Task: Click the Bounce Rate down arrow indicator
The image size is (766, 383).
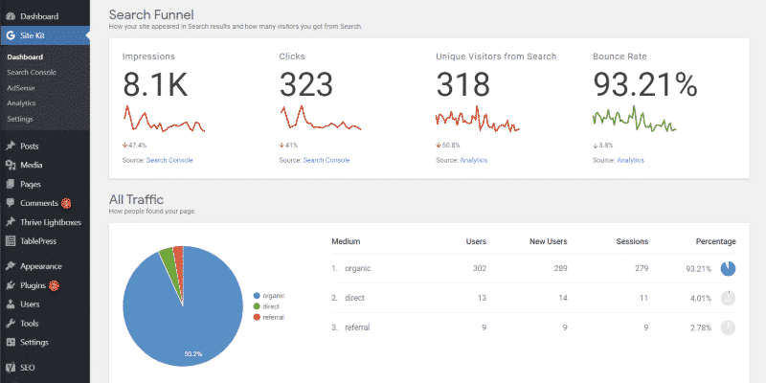Action: [595, 146]
